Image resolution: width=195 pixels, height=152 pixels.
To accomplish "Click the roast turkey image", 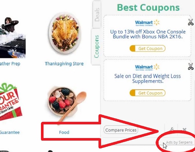I will point(65,33).
